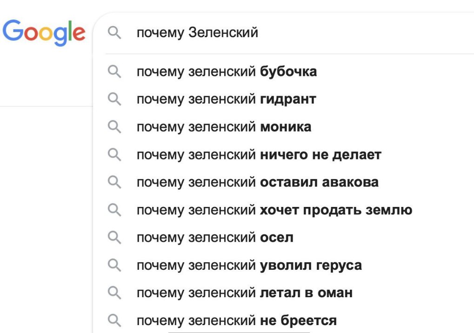
Task: Pick suggestion 'почему зеленский уволил геруса'
Action: (249, 266)
